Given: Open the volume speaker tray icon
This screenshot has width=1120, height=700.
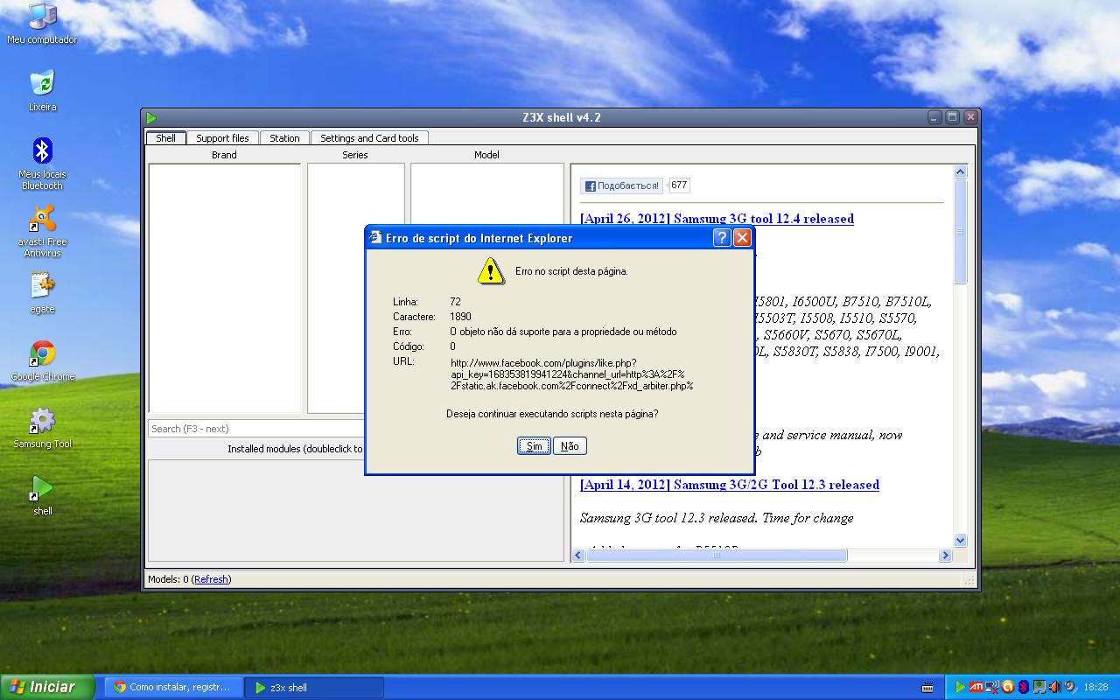Looking at the screenshot, I should (1054, 688).
